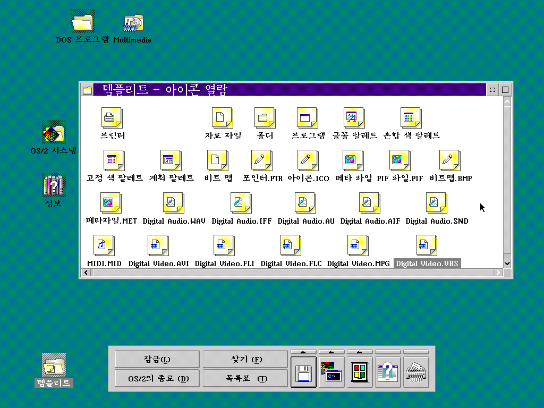Select the MIDI.MID template icon

(104, 245)
